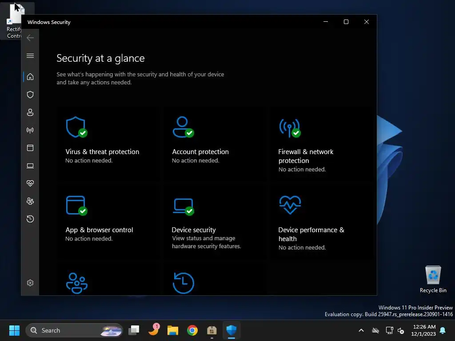Open Device performance & health title

pos(311,234)
